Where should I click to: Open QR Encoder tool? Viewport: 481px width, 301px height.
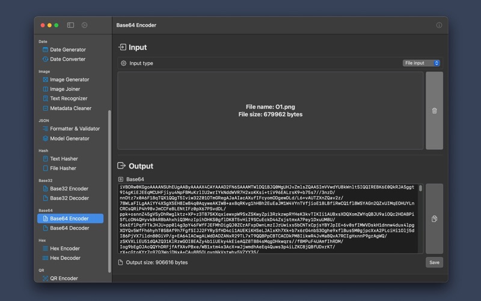pos(64,278)
